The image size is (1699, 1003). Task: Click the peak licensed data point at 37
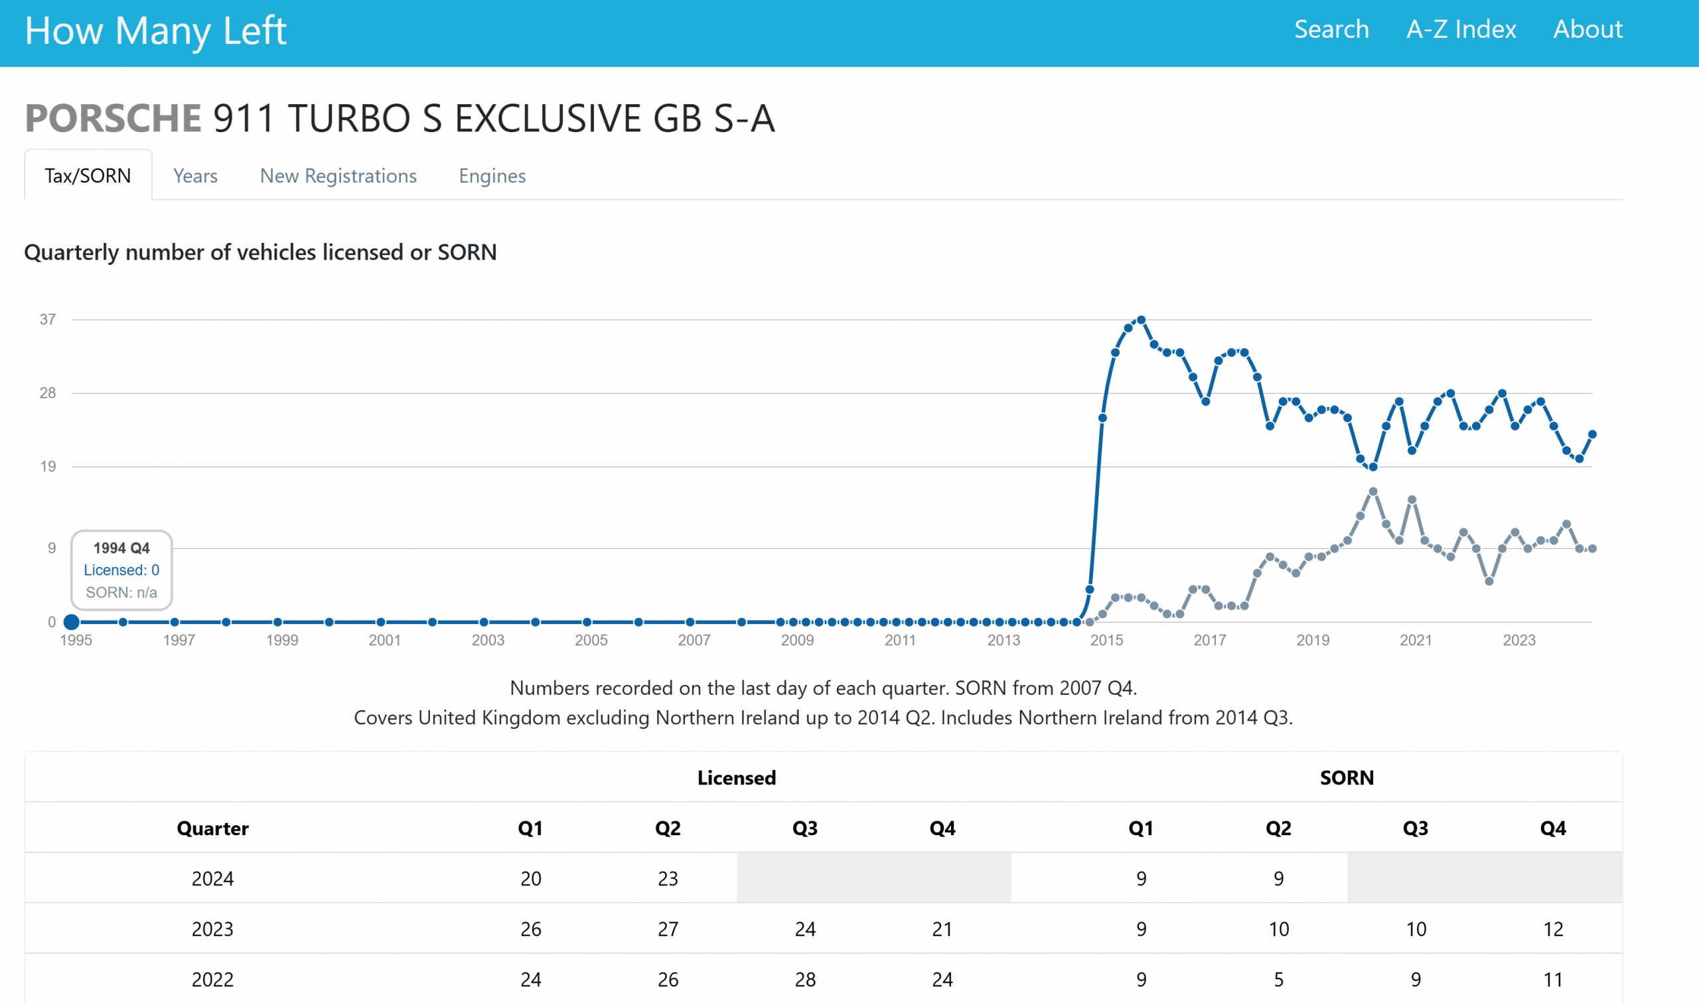1141,320
